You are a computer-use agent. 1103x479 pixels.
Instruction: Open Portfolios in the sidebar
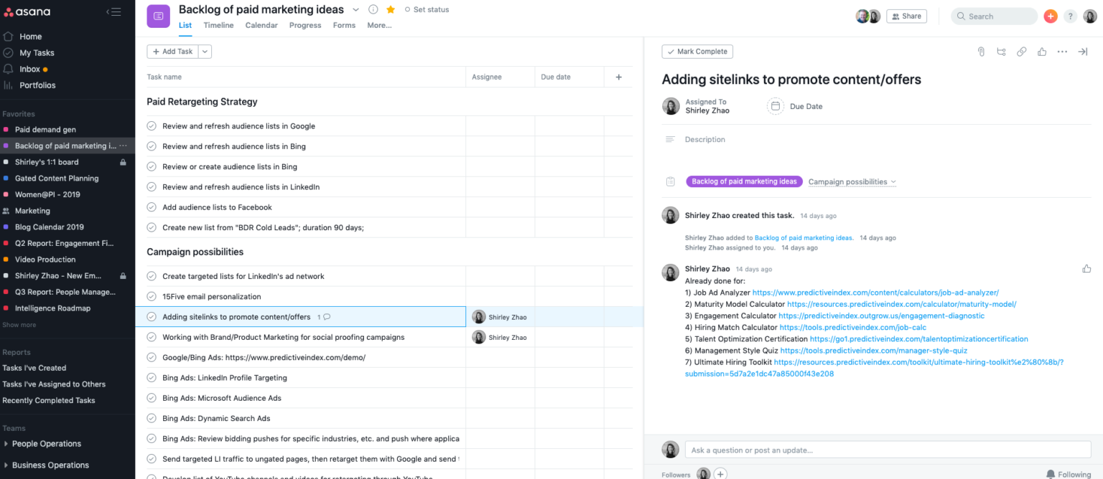point(37,85)
